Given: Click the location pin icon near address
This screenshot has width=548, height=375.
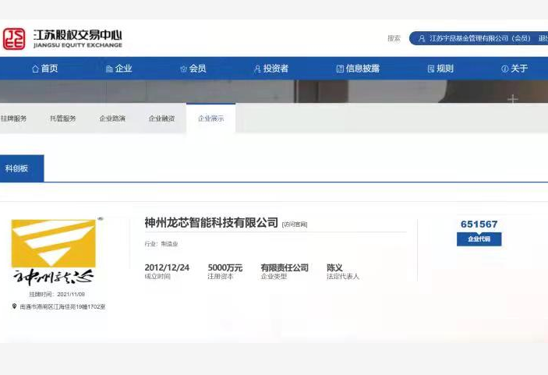Looking at the screenshot, I should tap(14, 306).
